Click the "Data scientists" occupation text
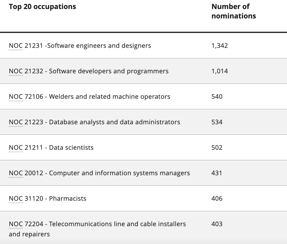287x244 pixels. (x=71, y=148)
